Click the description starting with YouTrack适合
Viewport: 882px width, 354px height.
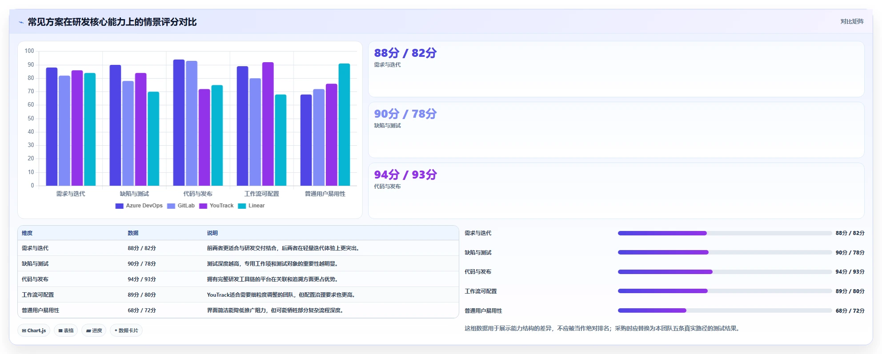pyautogui.click(x=282, y=295)
